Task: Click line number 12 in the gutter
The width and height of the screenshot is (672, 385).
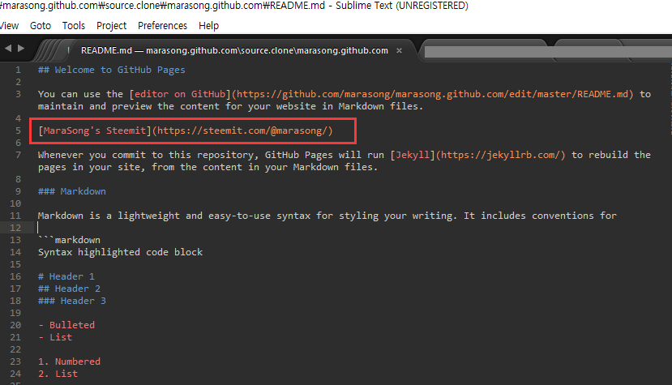Action: [15, 228]
